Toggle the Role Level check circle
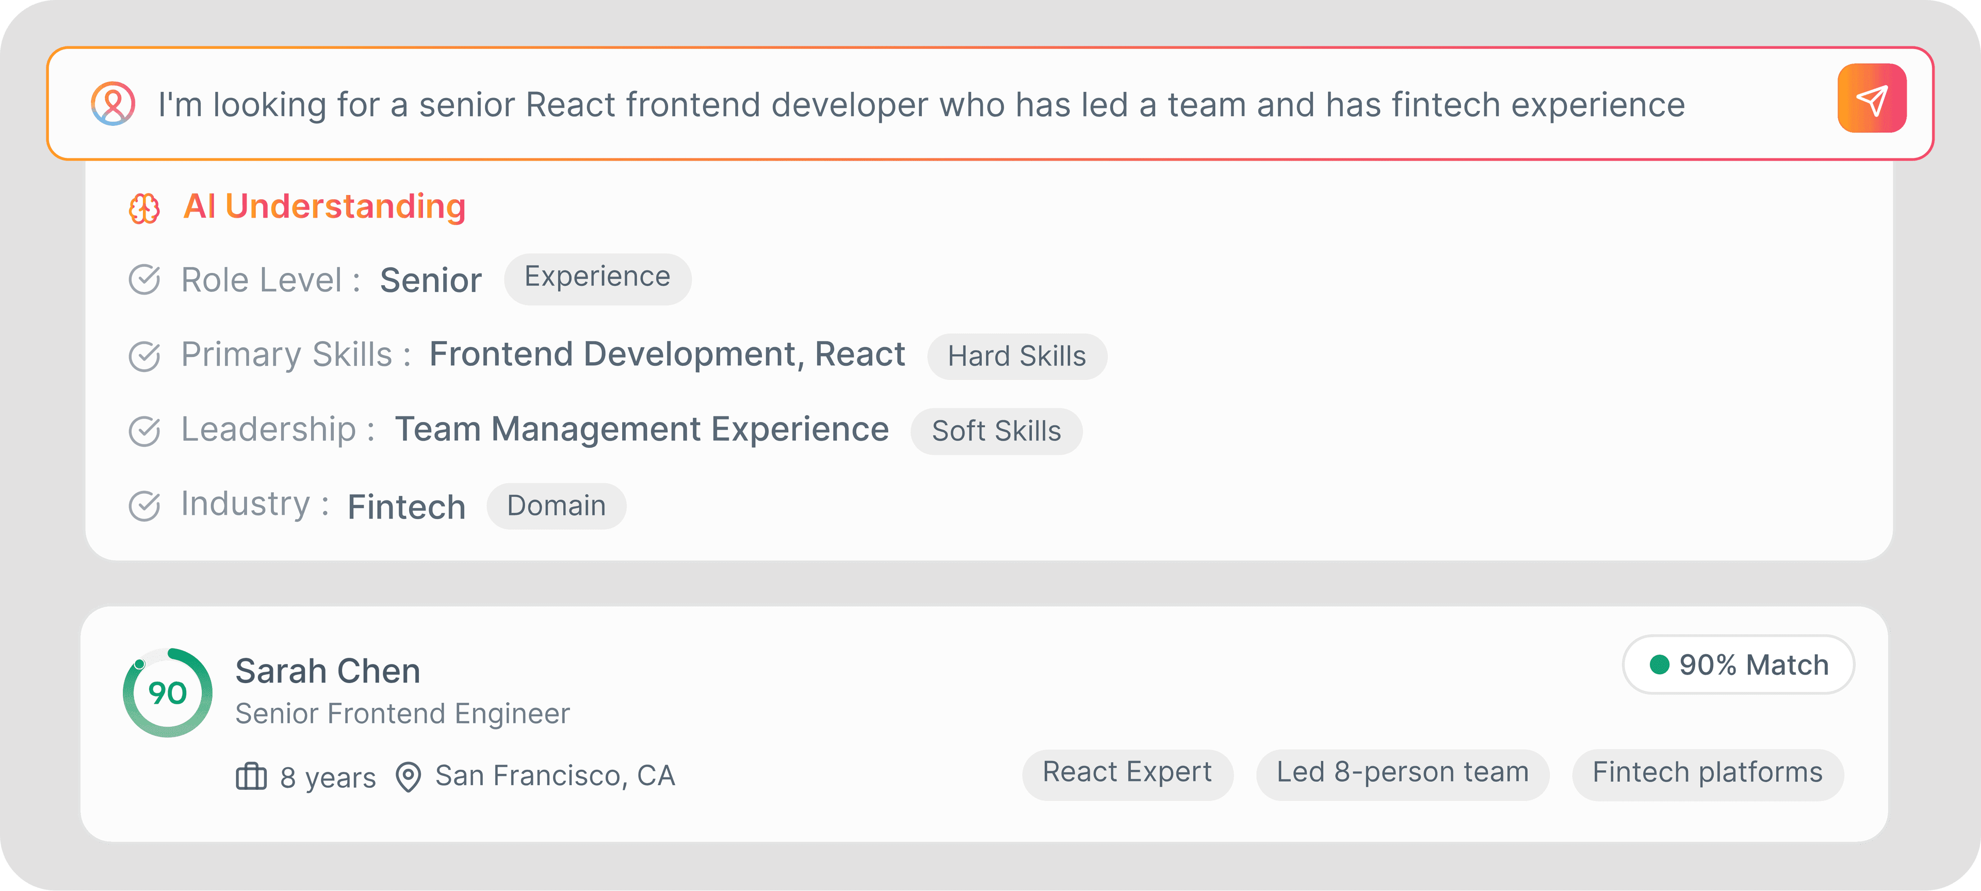1981x891 pixels. [144, 280]
